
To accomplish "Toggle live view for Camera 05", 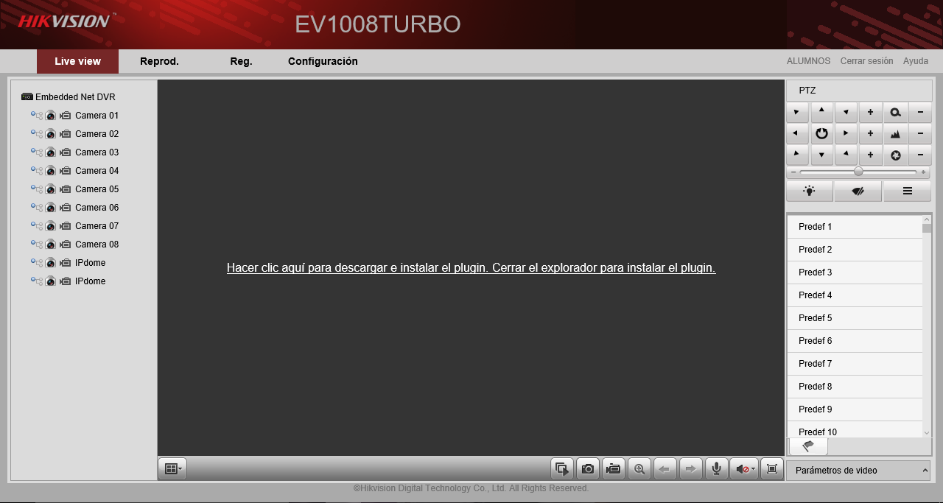I will point(50,189).
